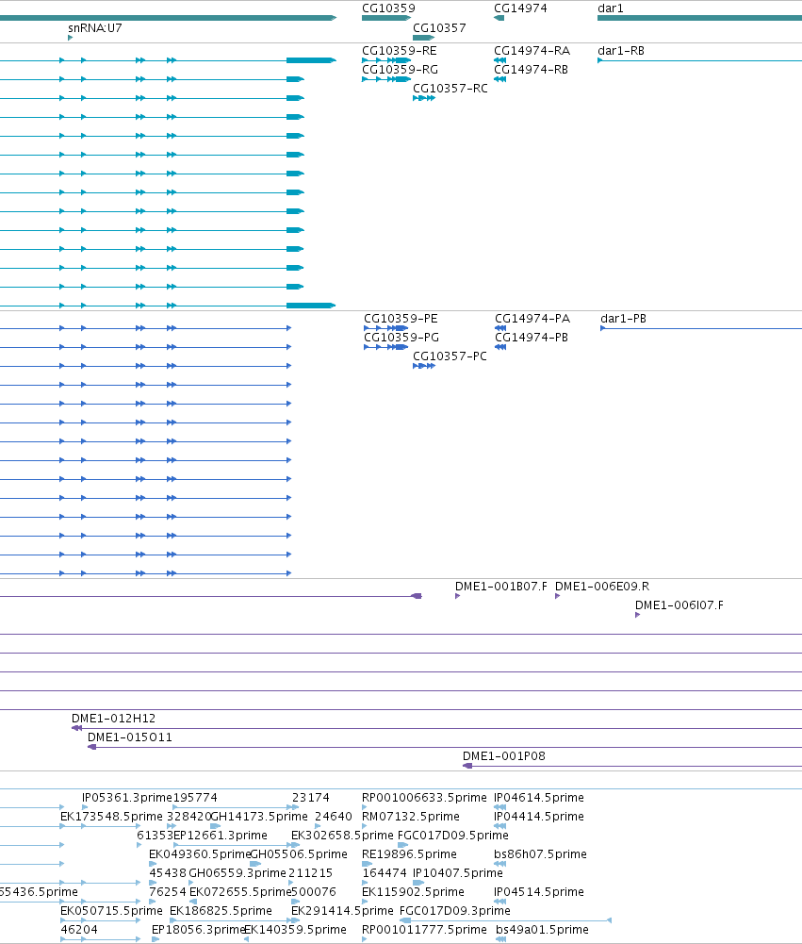Select the CG10359-PE protein label
Screen dimensions: 802x944
pyautogui.click(x=401, y=319)
